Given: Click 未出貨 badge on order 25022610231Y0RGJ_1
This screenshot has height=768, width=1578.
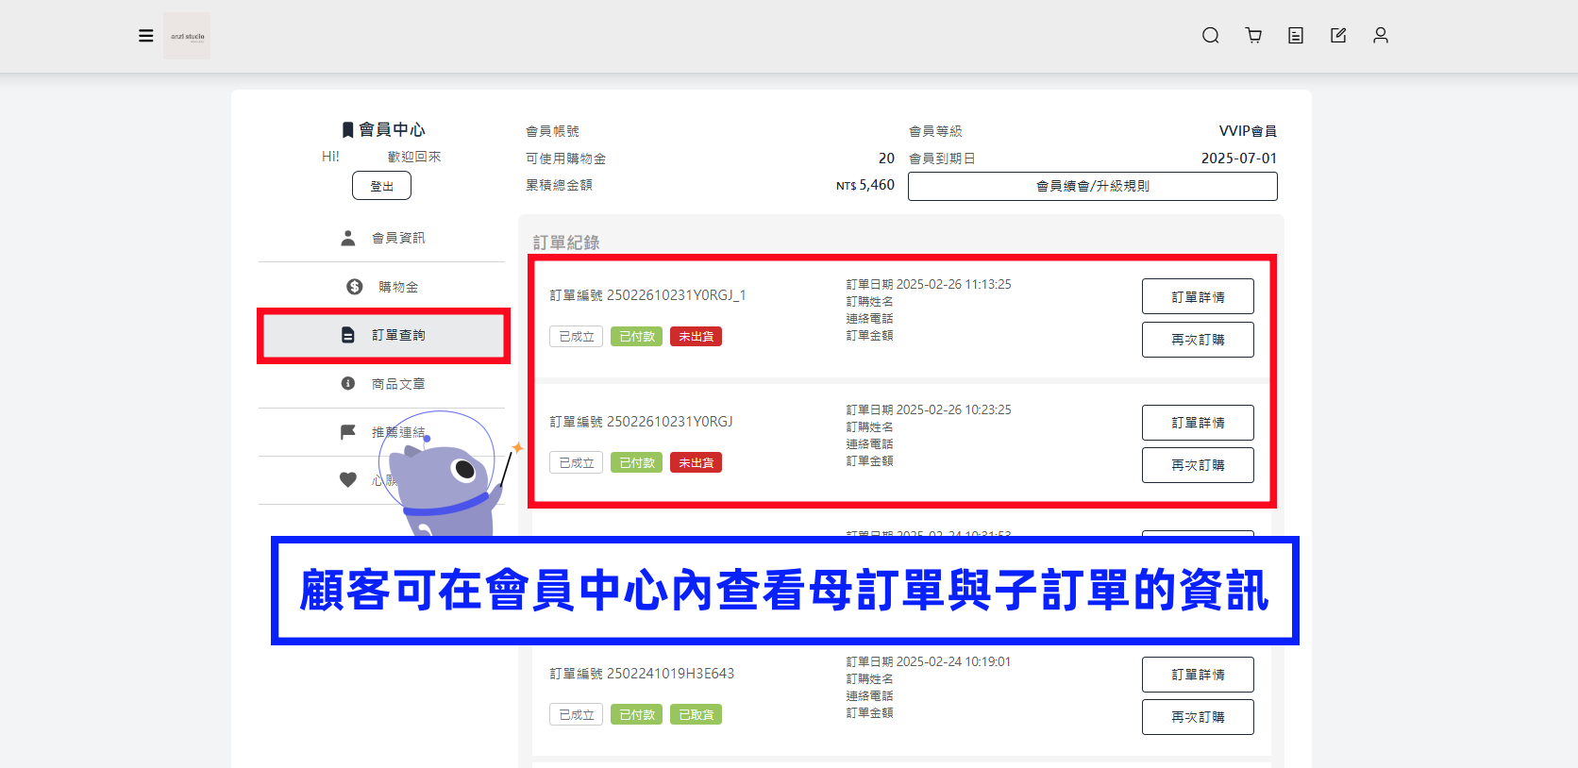Looking at the screenshot, I should [696, 337].
